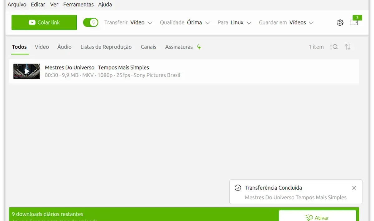Viewport: 374px width, 221px height.
Task: Open the Ajuda menu
Action: [105, 4]
